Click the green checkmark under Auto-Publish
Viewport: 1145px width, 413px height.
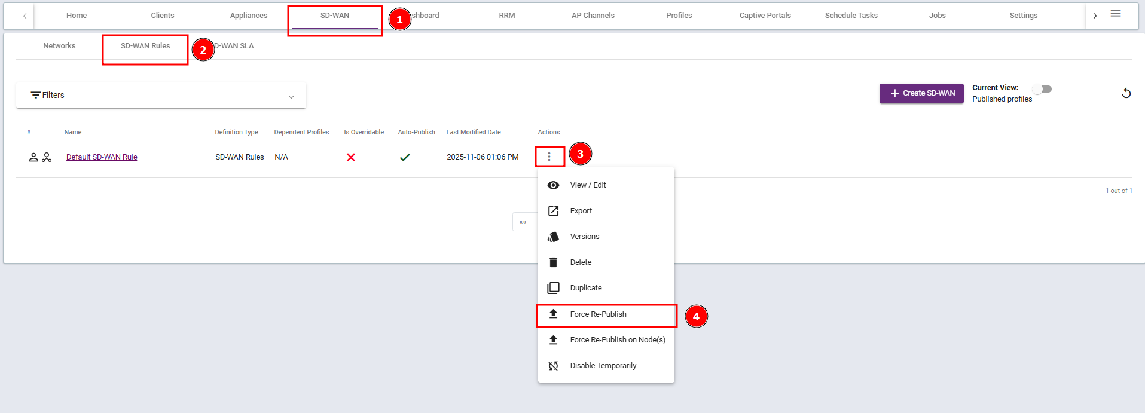point(405,157)
